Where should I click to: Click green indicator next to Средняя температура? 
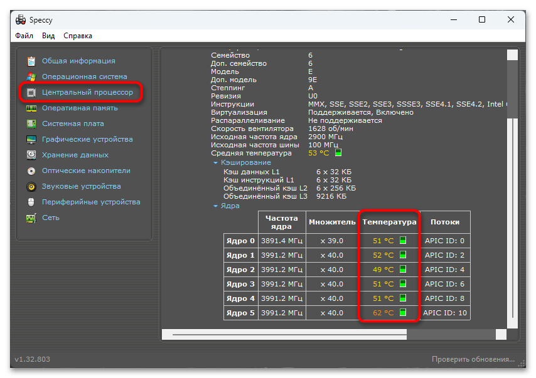pos(338,153)
